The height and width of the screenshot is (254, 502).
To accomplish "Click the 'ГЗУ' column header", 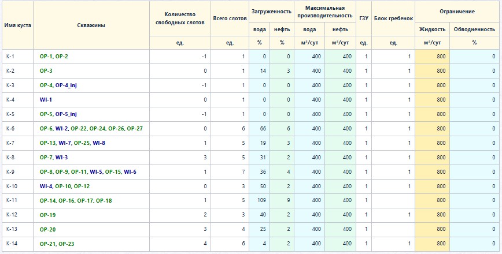I will pyautogui.click(x=364, y=18).
